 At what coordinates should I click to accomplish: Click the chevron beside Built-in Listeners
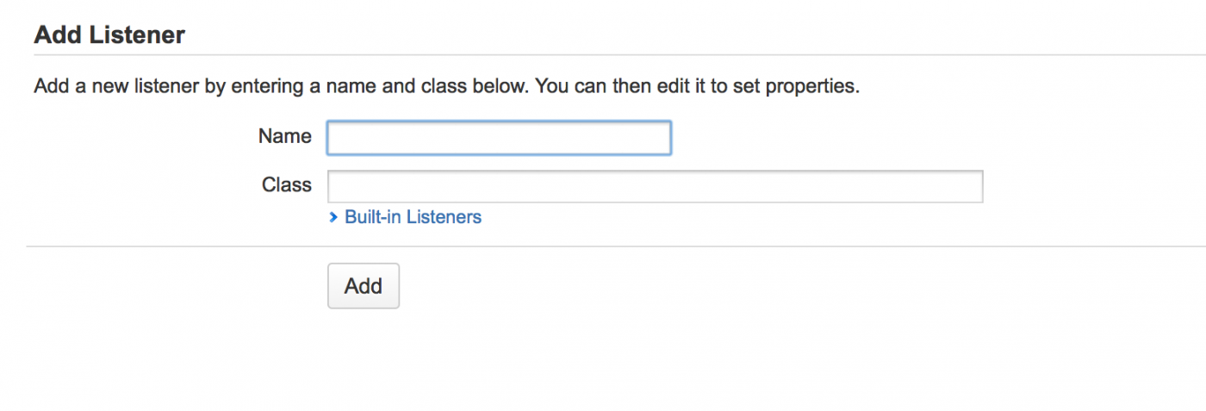click(333, 218)
